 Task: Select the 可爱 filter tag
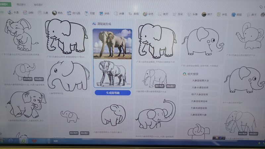(x=90, y=13)
